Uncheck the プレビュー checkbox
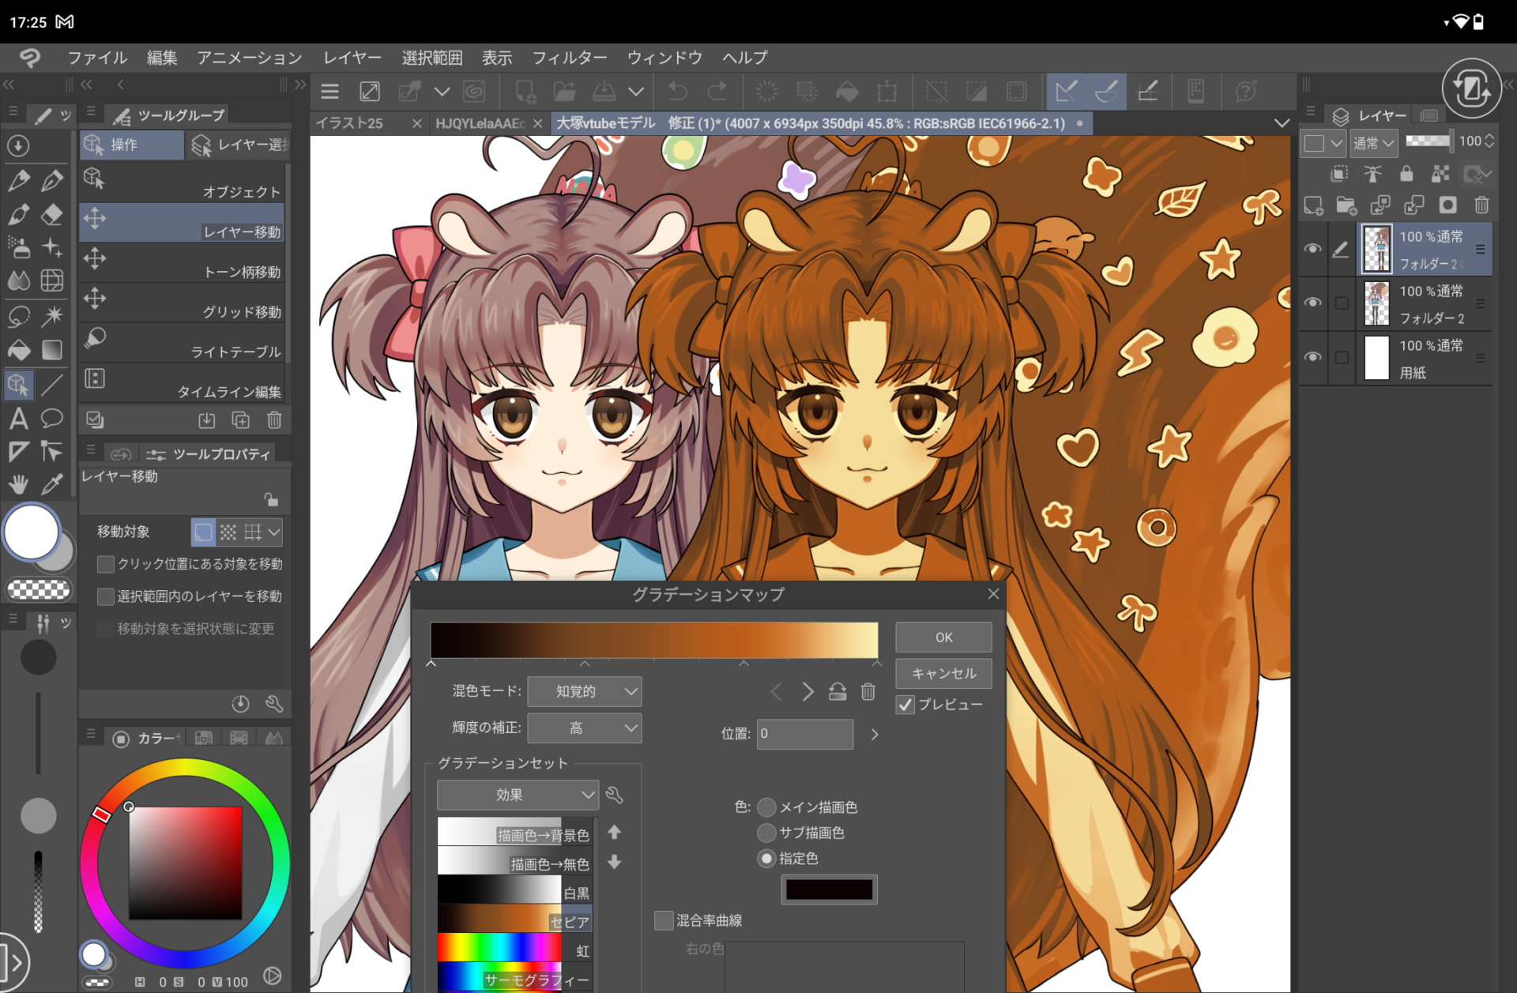Image resolution: width=1517 pixels, height=993 pixels. click(x=905, y=705)
